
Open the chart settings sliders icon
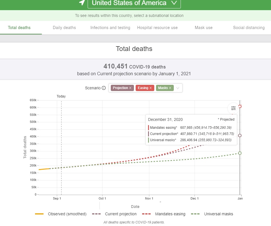pyautogui.click(x=233, y=108)
